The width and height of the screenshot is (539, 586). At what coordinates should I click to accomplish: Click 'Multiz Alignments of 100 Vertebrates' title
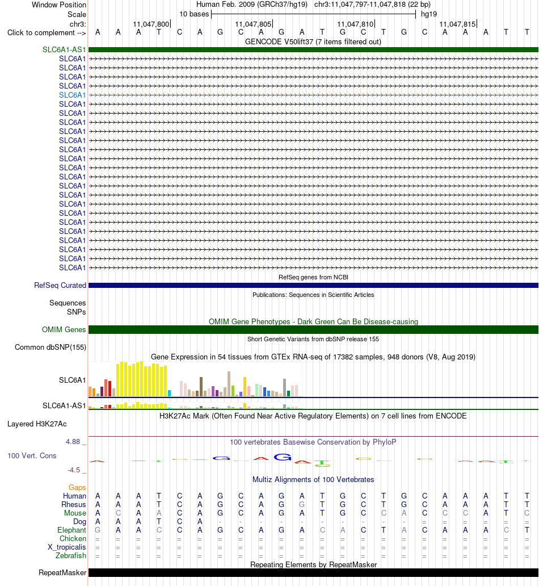(313, 479)
